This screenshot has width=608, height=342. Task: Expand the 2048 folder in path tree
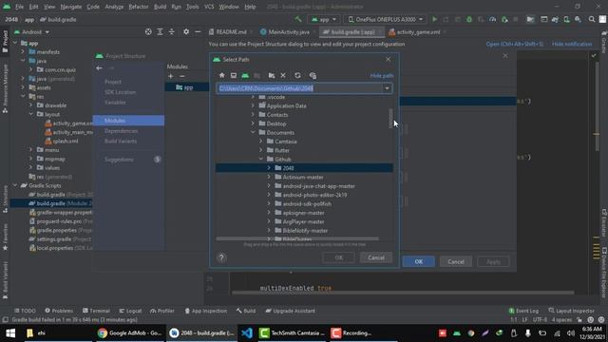point(269,168)
